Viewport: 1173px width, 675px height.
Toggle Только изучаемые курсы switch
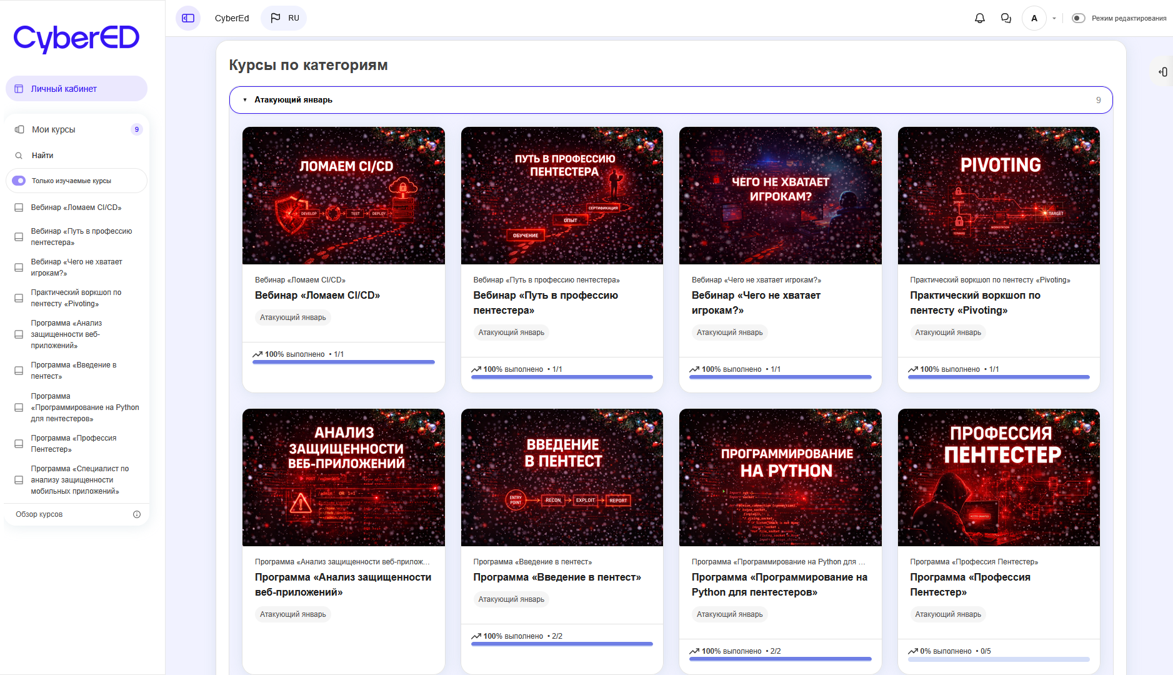(x=19, y=181)
